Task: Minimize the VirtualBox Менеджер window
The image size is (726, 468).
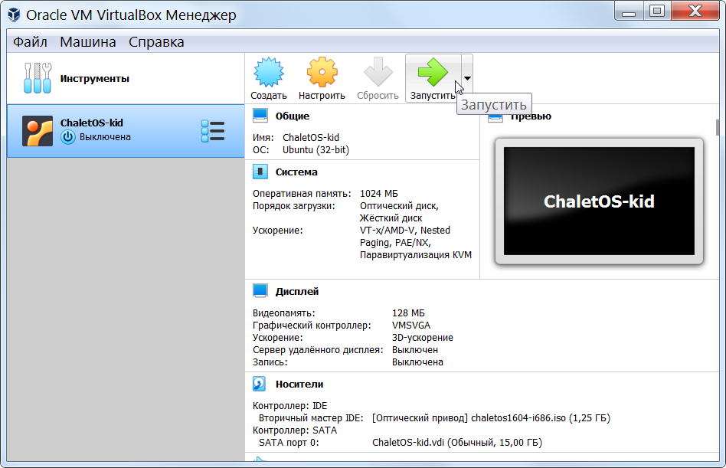Action: click(x=629, y=11)
